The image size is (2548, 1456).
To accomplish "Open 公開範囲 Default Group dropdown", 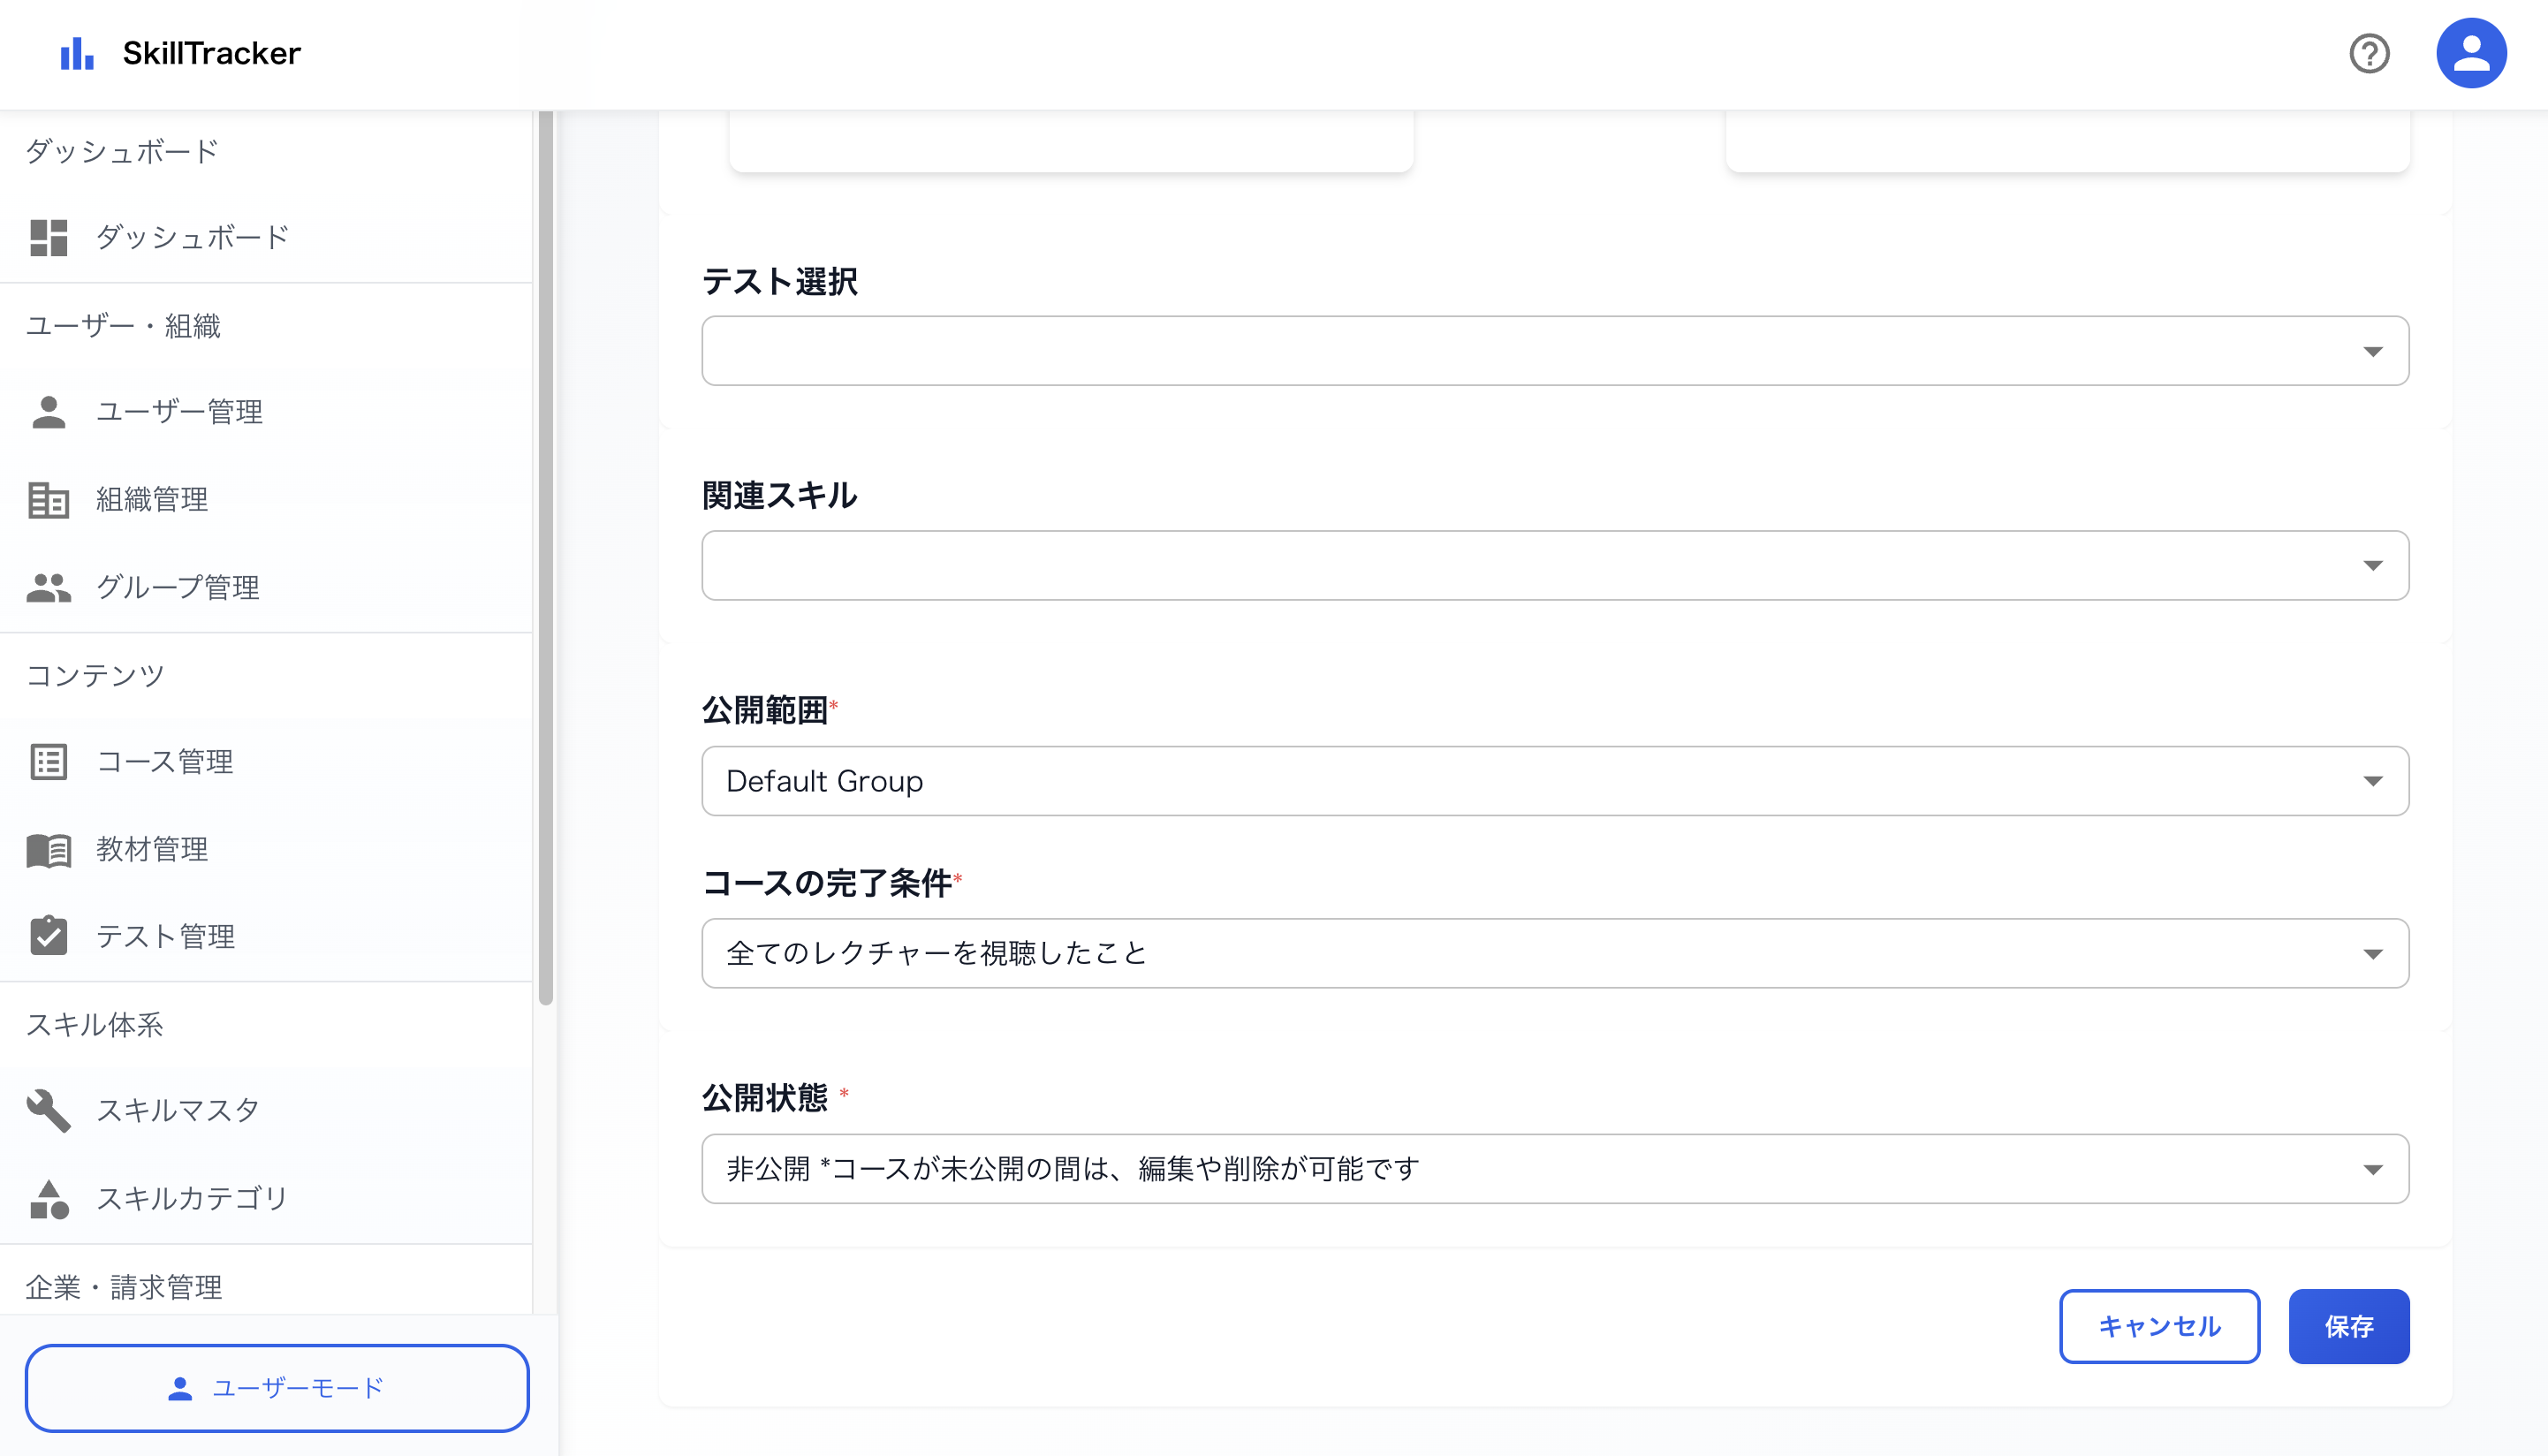I will tap(1554, 781).
